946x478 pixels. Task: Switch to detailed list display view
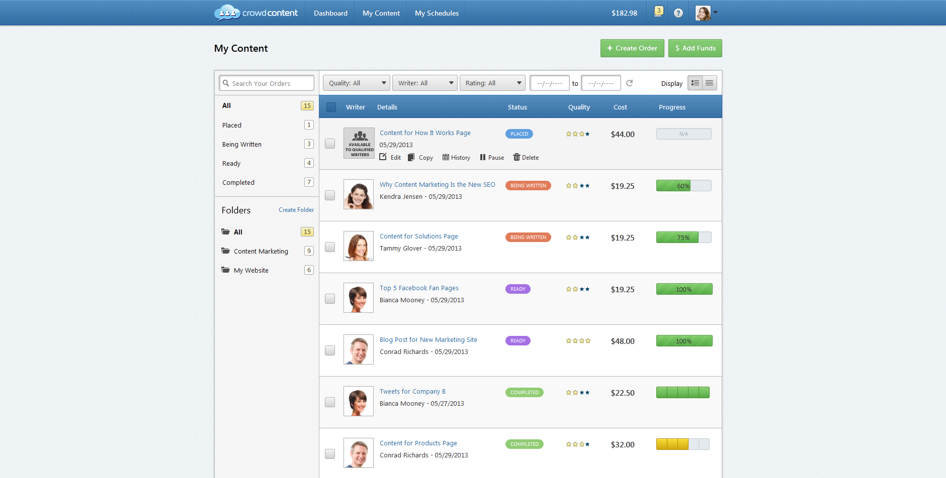[695, 83]
